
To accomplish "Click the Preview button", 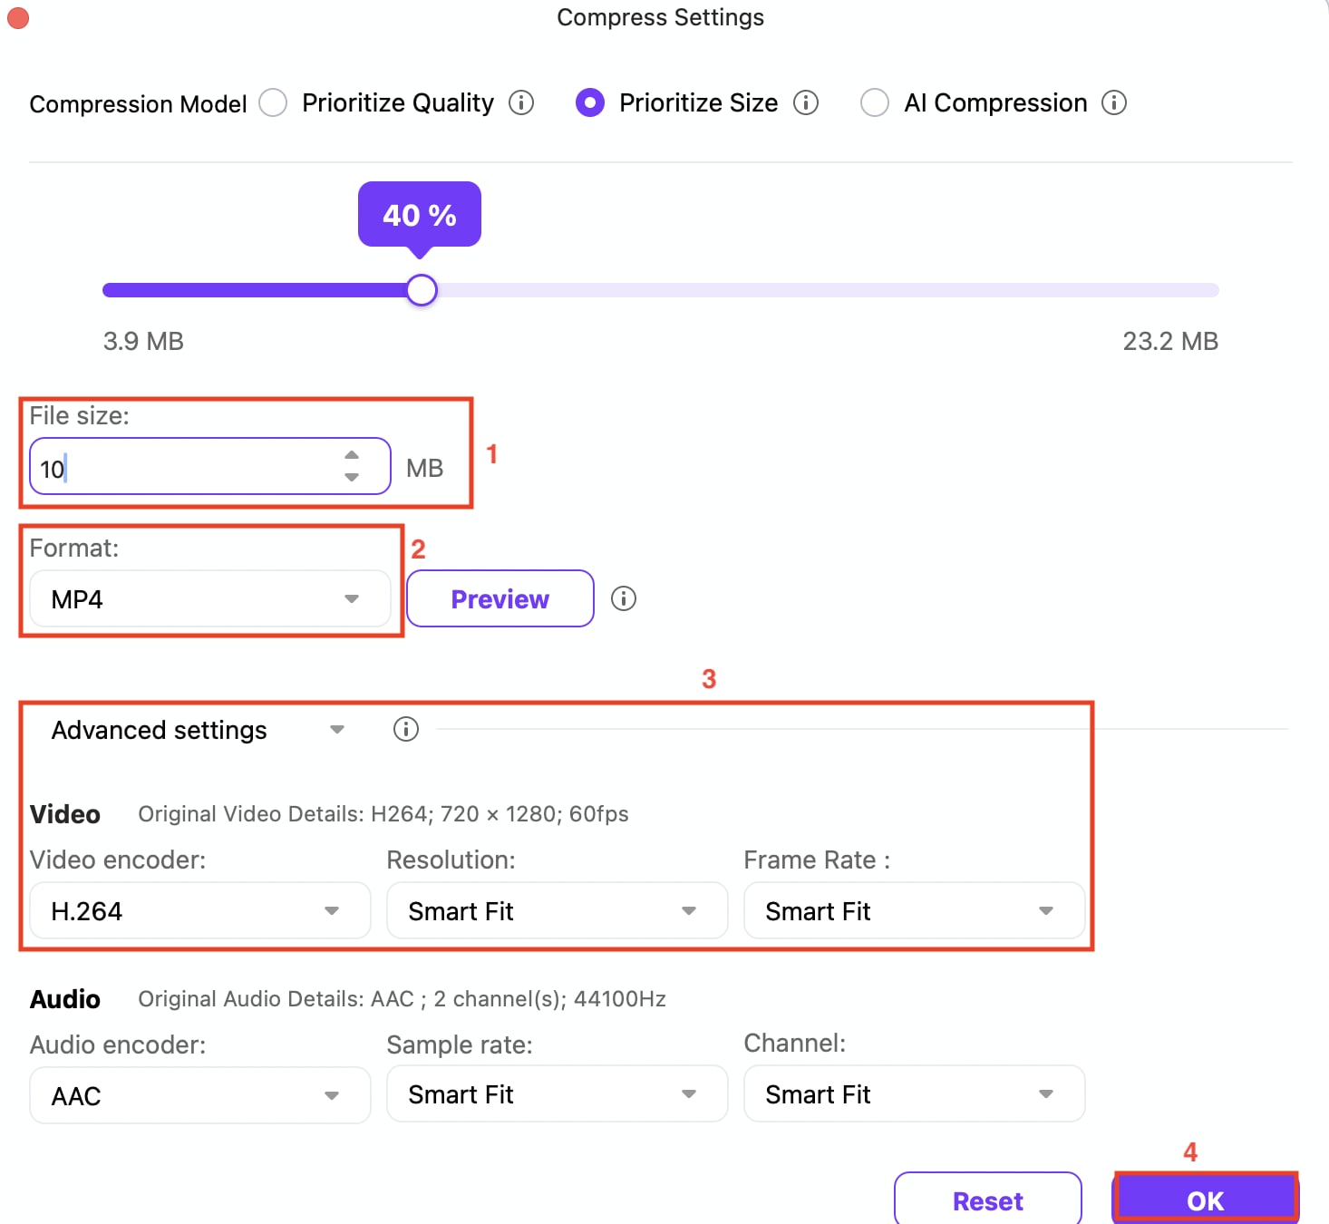I will click(500, 598).
